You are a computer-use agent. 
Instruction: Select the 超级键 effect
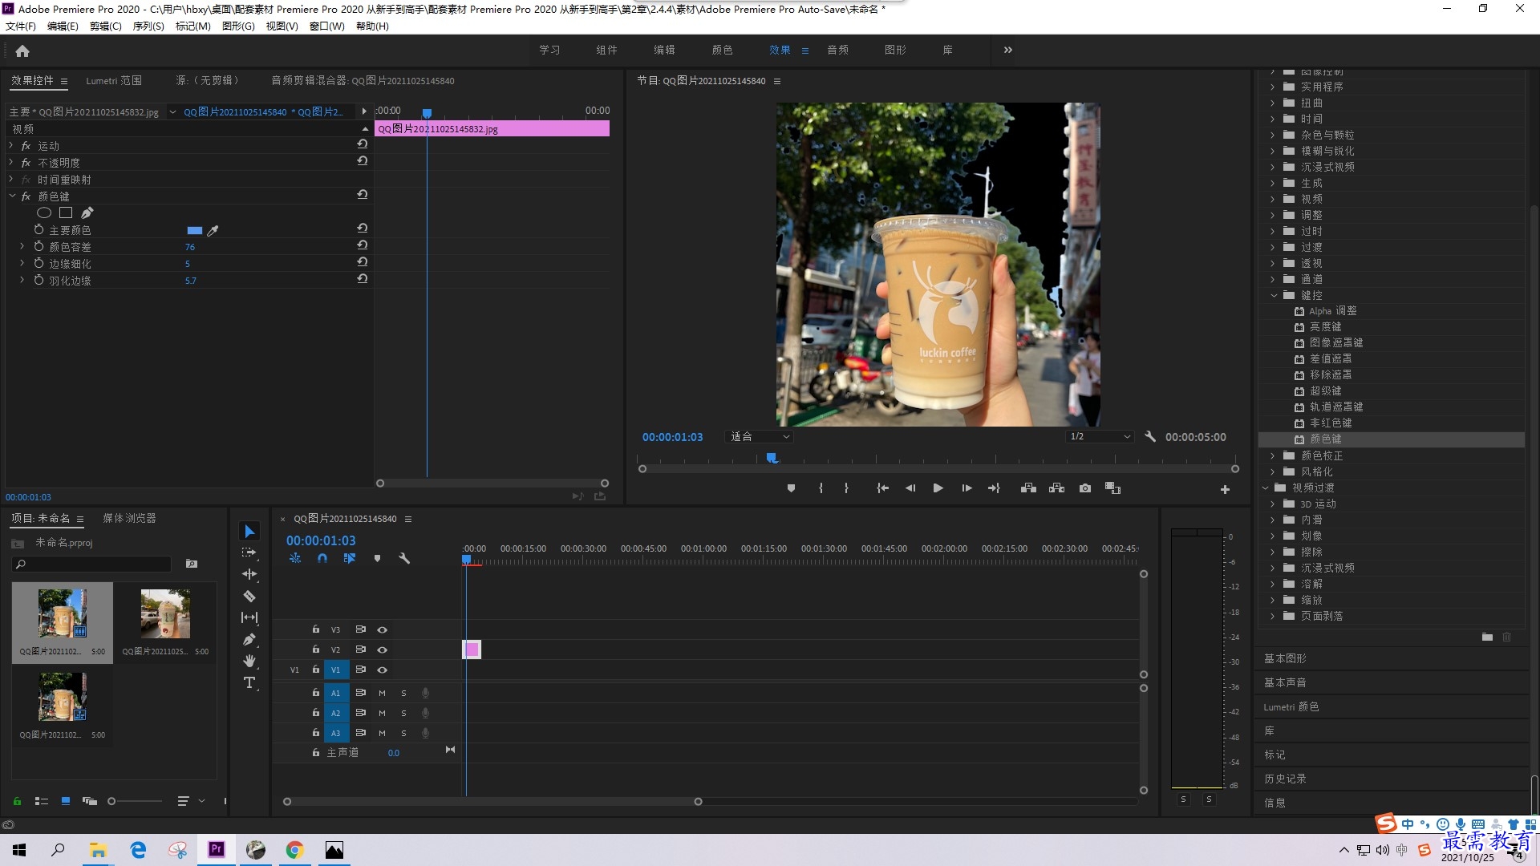click(x=1325, y=391)
